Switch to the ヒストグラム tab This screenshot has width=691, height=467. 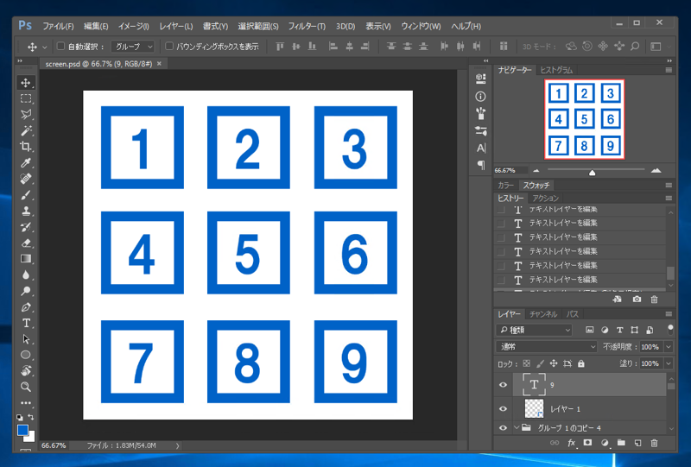[556, 70]
